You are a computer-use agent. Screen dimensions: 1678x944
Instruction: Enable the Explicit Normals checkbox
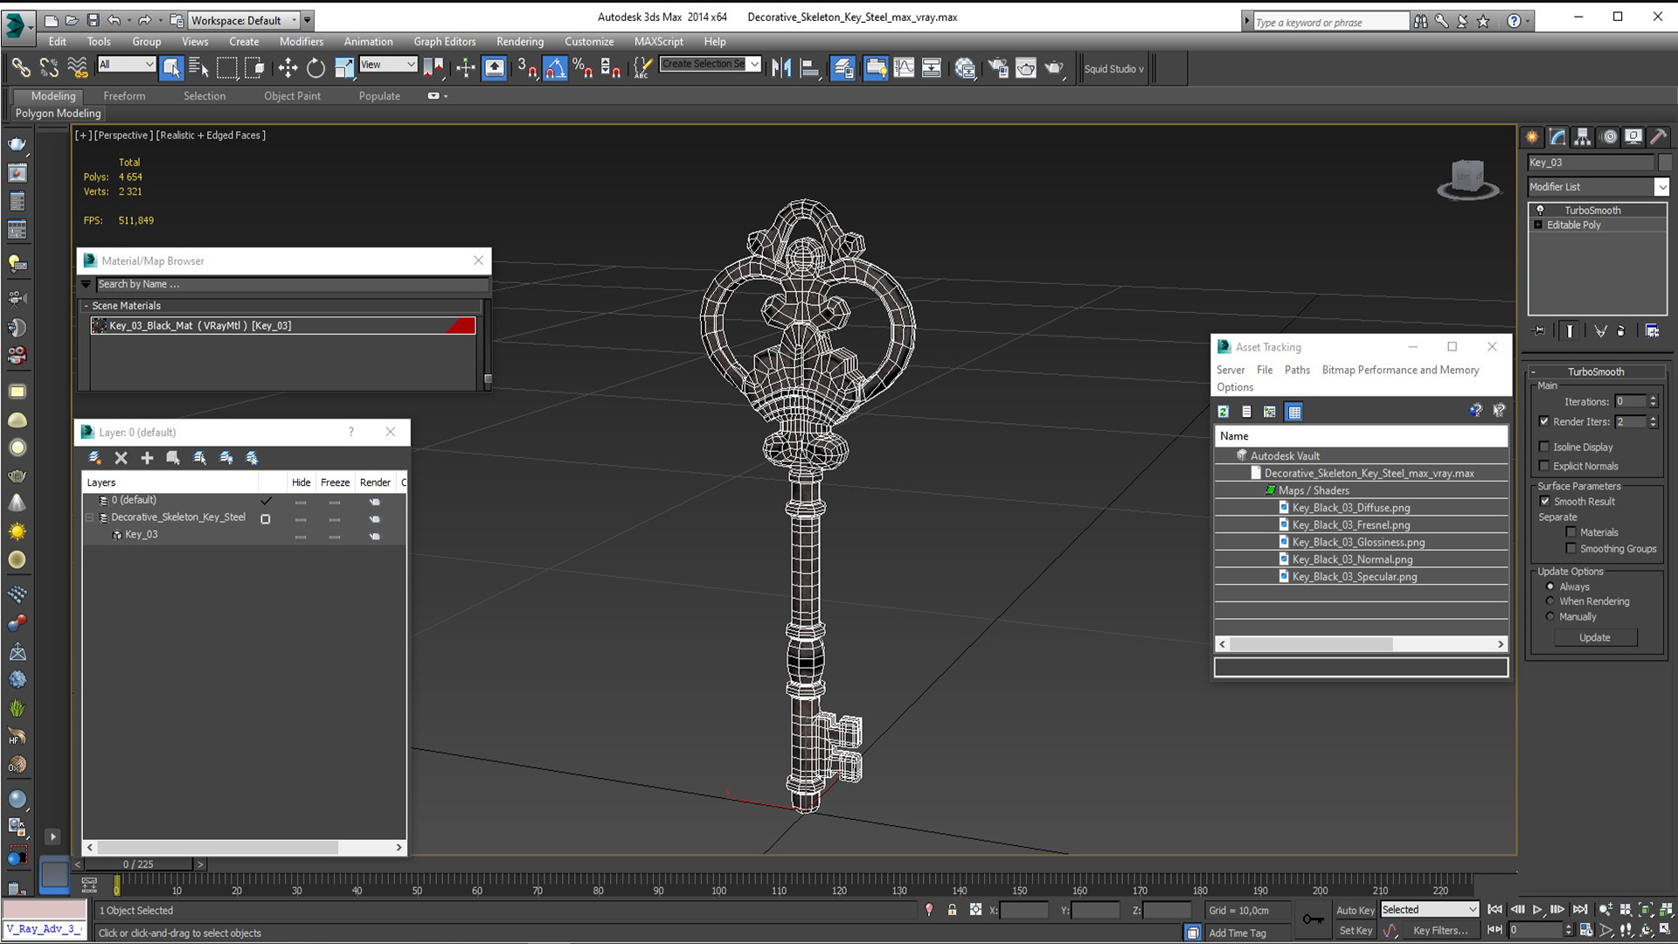tap(1544, 466)
